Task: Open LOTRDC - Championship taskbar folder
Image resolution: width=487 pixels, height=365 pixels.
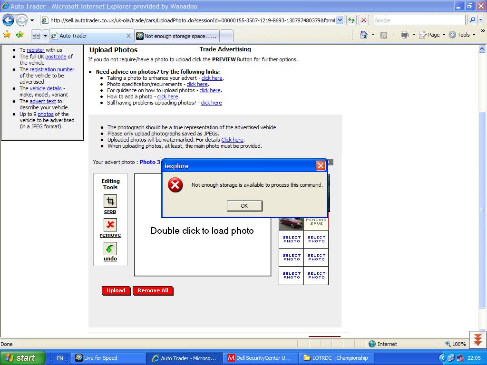Action: [x=337, y=358]
